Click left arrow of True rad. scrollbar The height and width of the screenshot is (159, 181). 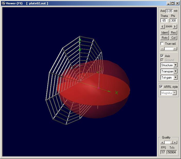(162, 49)
